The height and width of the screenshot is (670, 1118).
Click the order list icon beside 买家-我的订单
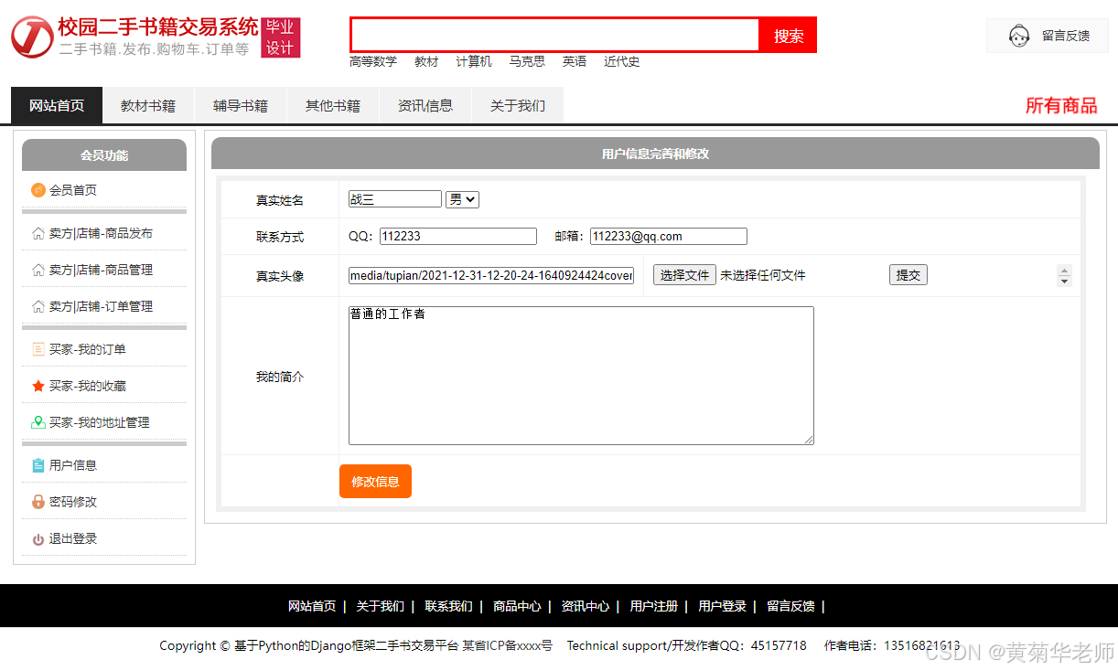coord(38,349)
